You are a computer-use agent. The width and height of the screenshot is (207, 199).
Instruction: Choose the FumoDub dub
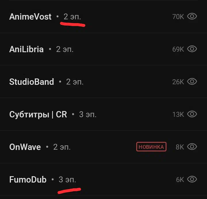[x=103, y=179]
